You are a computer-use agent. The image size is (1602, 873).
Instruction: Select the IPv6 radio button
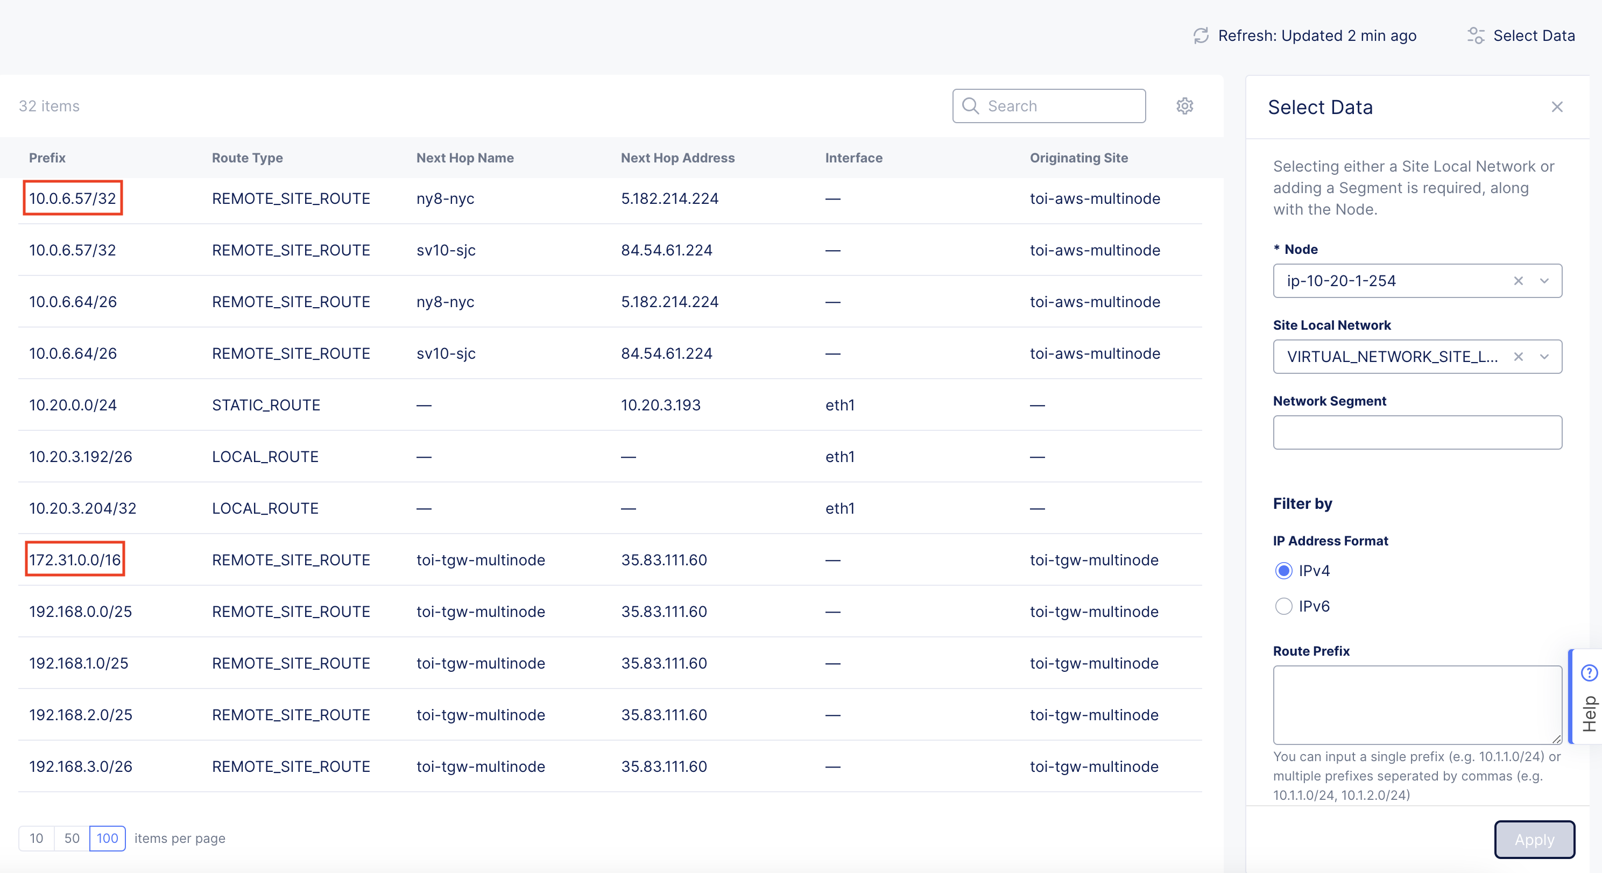1283,606
